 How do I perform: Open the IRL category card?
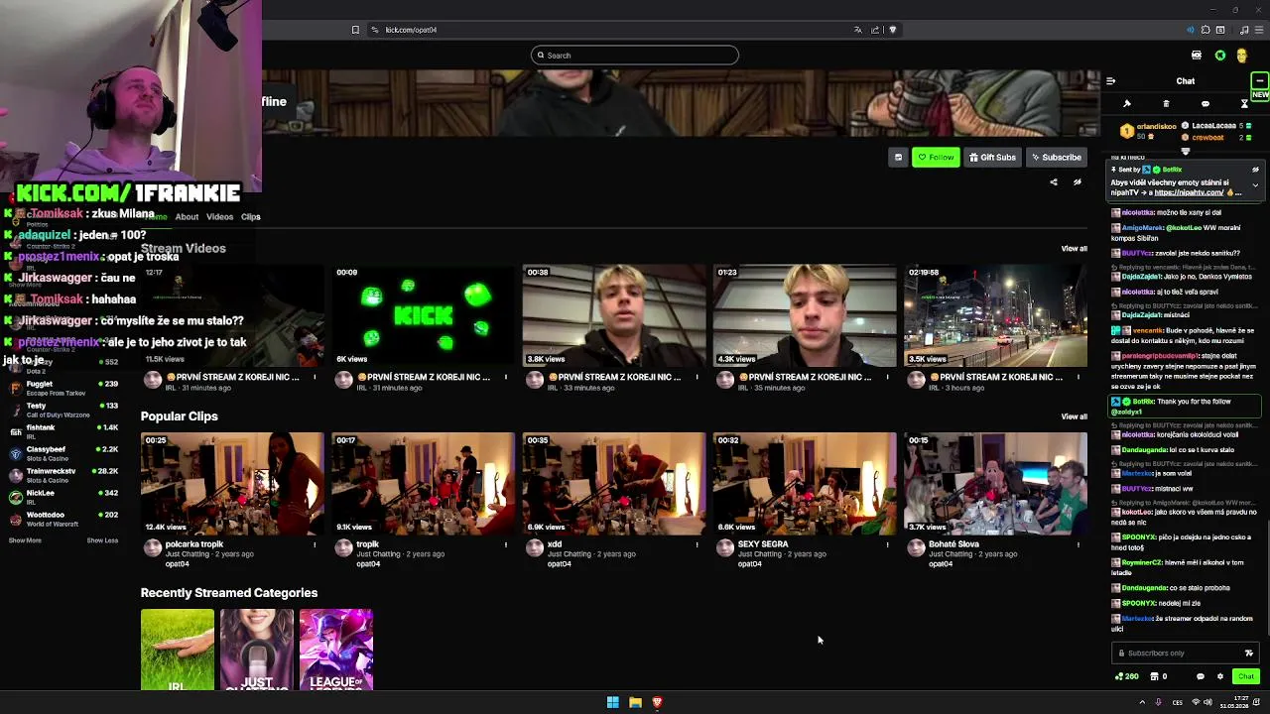pos(178,650)
